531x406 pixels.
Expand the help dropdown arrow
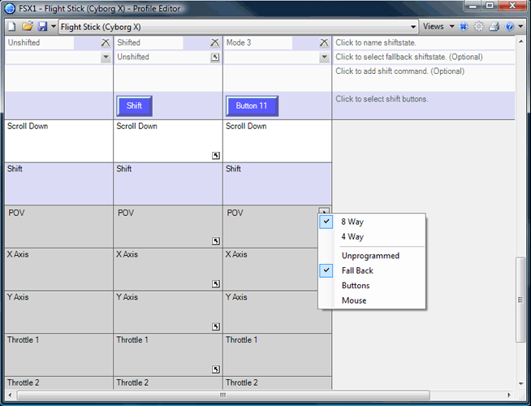[x=520, y=27]
